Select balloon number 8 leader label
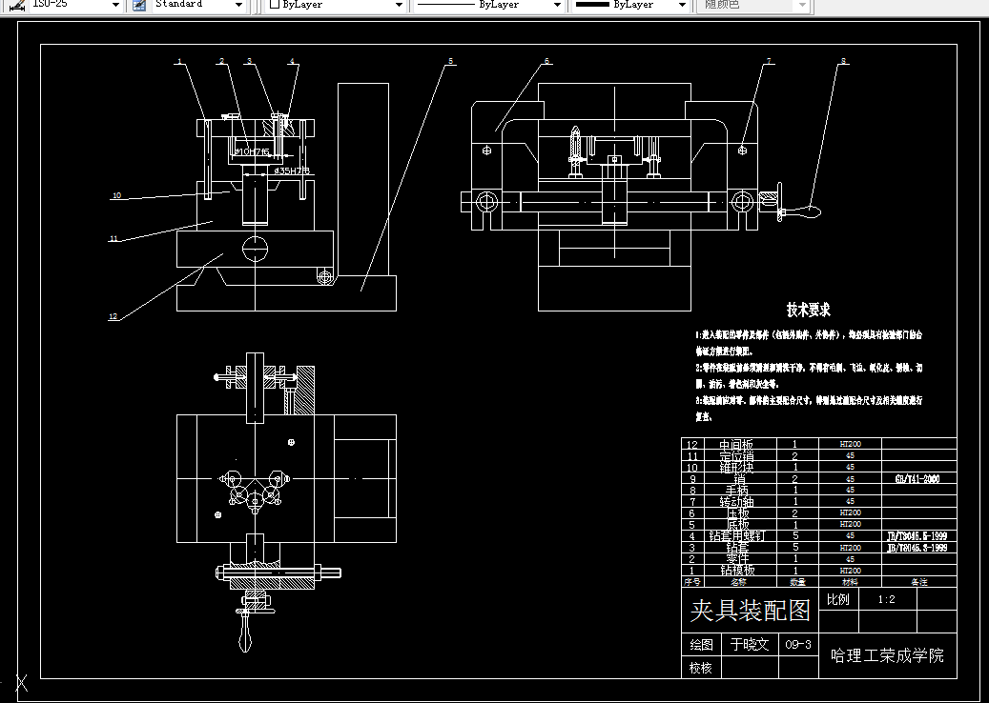The width and height of the screenshot is (989, 703). (x=843, y=61)
